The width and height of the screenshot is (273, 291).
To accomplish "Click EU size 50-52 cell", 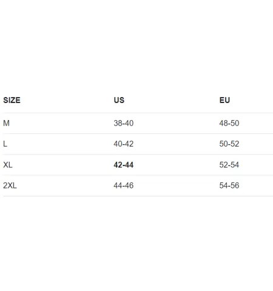I will pyautogui.click(x=229, y=144).
